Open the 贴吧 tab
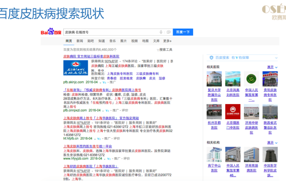 tap(91, 41)
